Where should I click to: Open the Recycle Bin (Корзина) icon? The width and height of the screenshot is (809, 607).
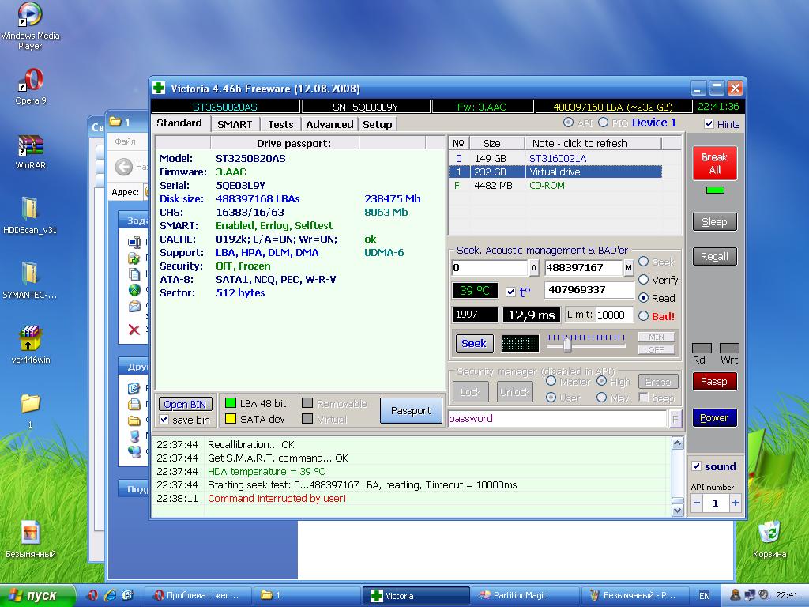(x=769, y=533)
